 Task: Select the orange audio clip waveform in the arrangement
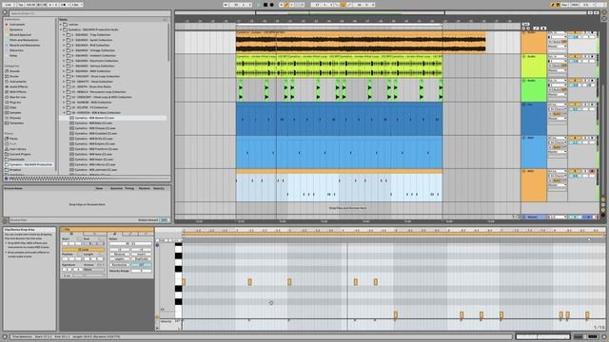pos(361,45)
